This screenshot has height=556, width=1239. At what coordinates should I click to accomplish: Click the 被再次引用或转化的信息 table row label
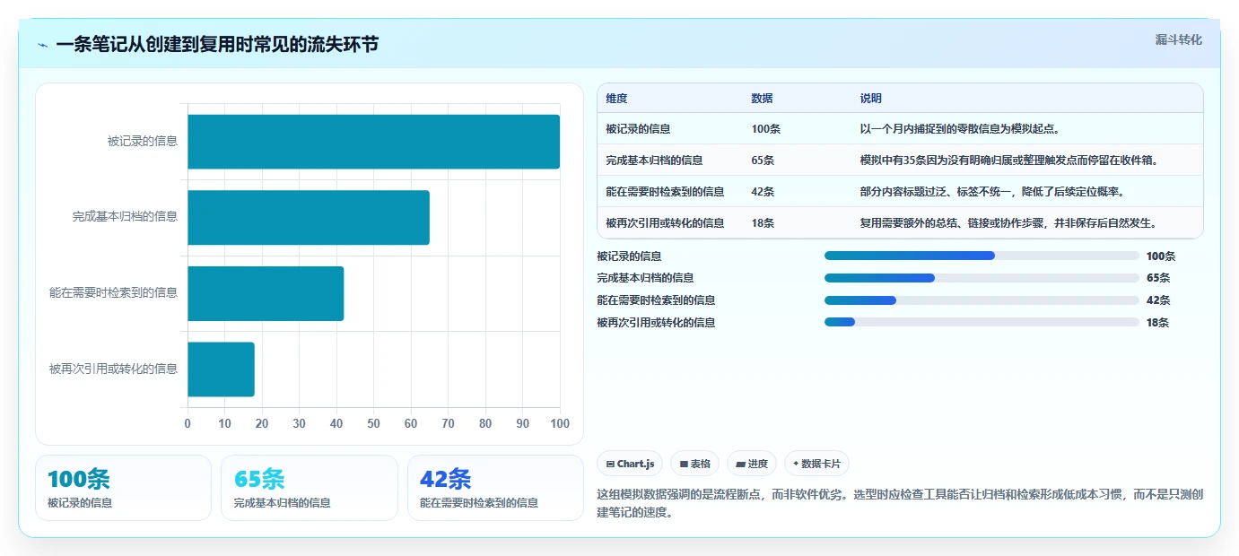[x=665, y=223]
